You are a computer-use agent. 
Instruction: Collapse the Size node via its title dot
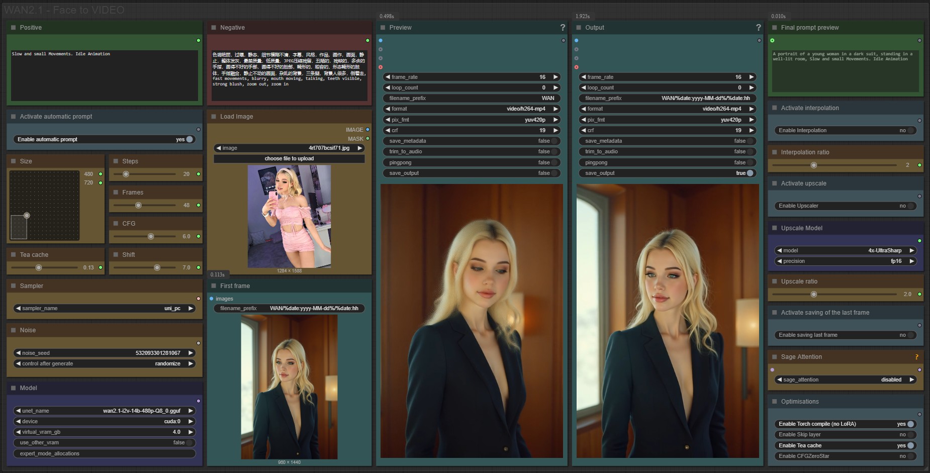click(x=14, y=161)
